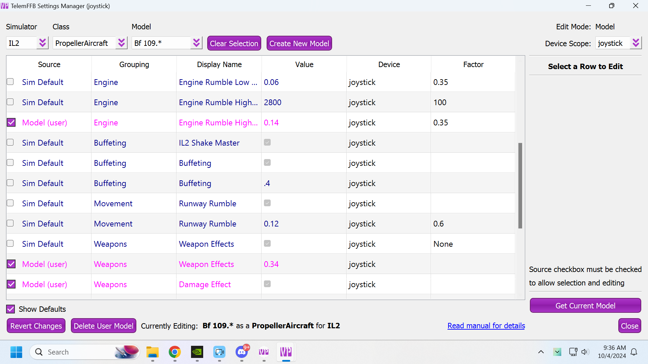
Task: Launch Google Chrome from the taskbar
Action: coord(174,352)
